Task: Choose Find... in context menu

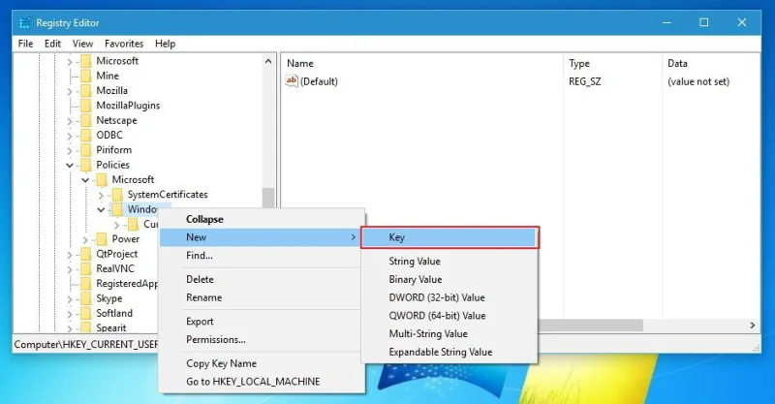Action: click(x=262, y=256)
